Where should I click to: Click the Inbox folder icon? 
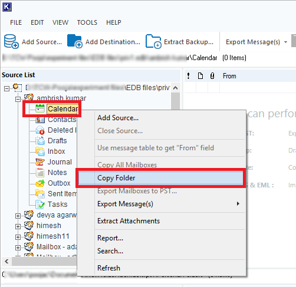click(x=40, y=151)
